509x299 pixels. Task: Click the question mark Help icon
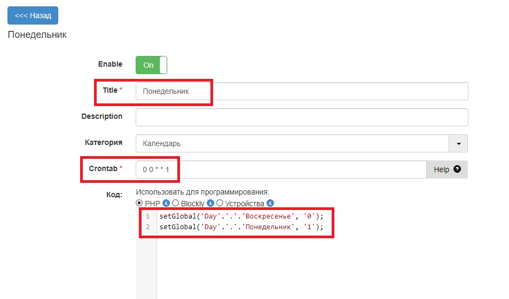(457, 169)
